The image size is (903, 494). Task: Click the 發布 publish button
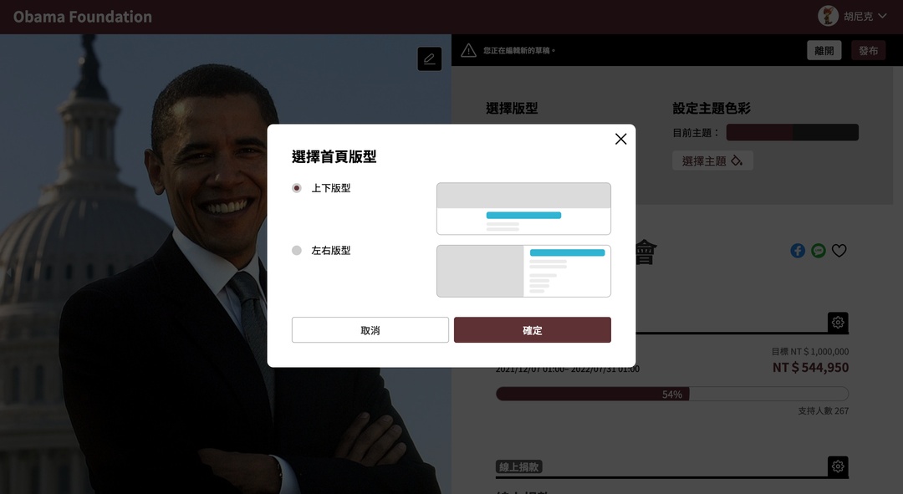[x=869, y=51]
